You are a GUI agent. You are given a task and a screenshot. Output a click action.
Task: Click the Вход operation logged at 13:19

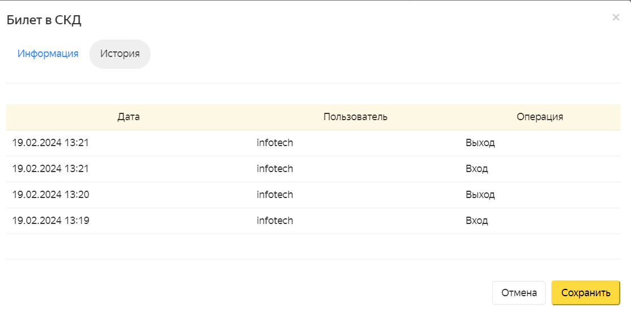[477, 221]
